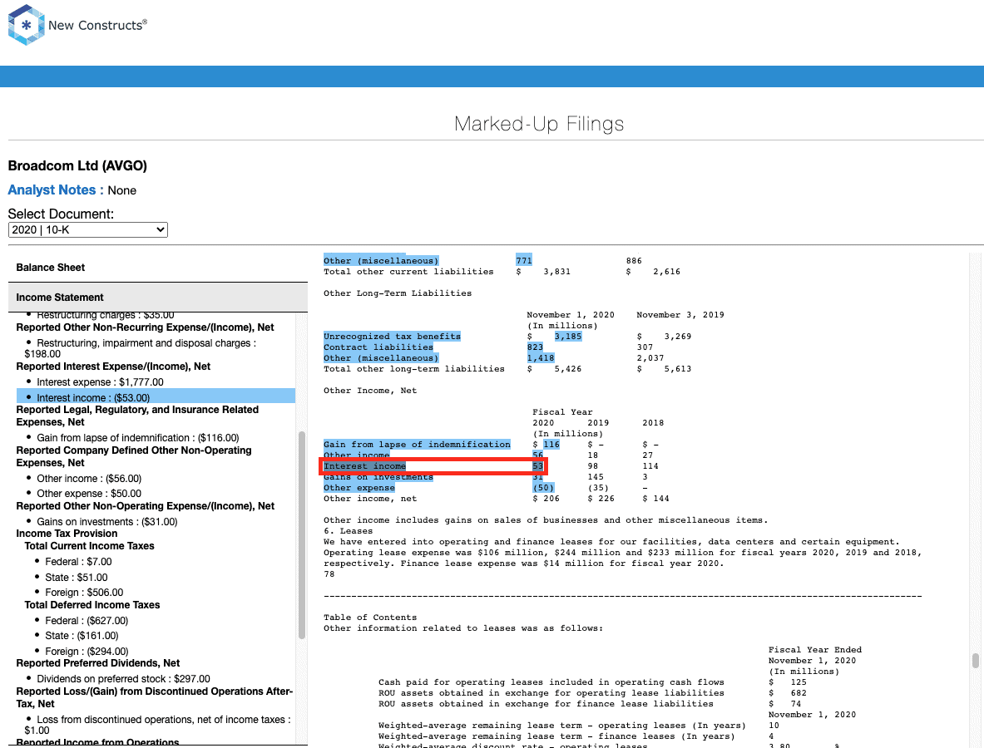Click the Marked-Up Filings heading

click(x=539, y=124)
